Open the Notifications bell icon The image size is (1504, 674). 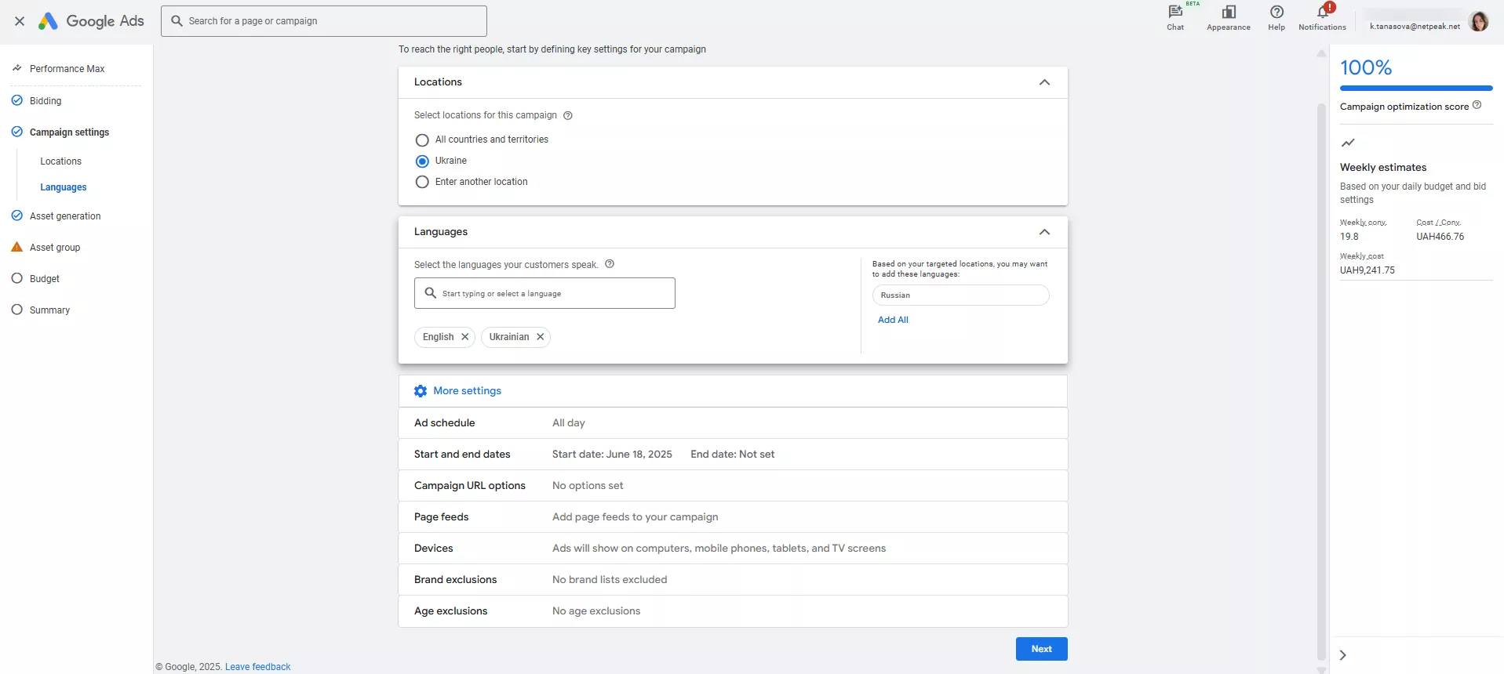tap(1322, 13)
